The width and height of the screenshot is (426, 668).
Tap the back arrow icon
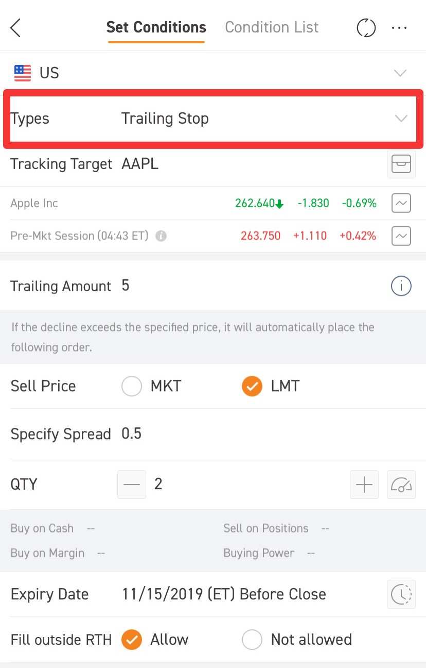pos(16,28)
